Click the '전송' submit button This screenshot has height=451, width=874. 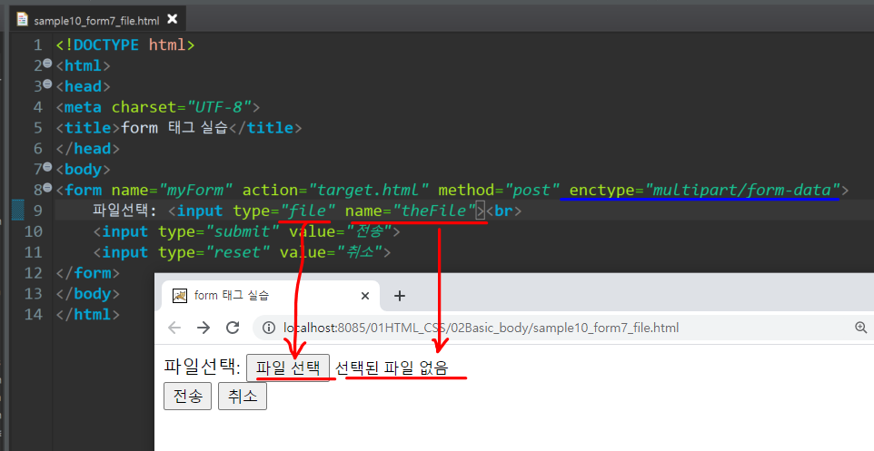(x=187, y=396)
